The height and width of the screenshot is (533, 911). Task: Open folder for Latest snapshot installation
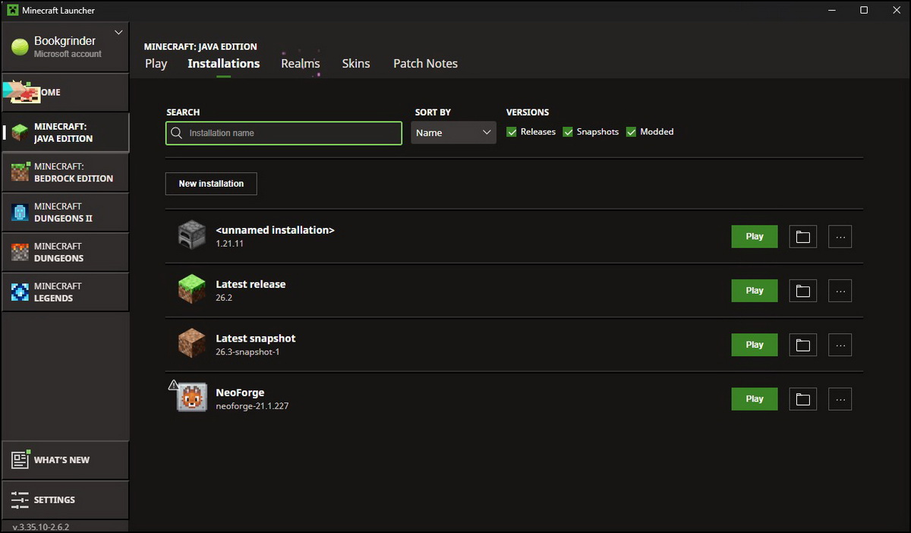803,345
